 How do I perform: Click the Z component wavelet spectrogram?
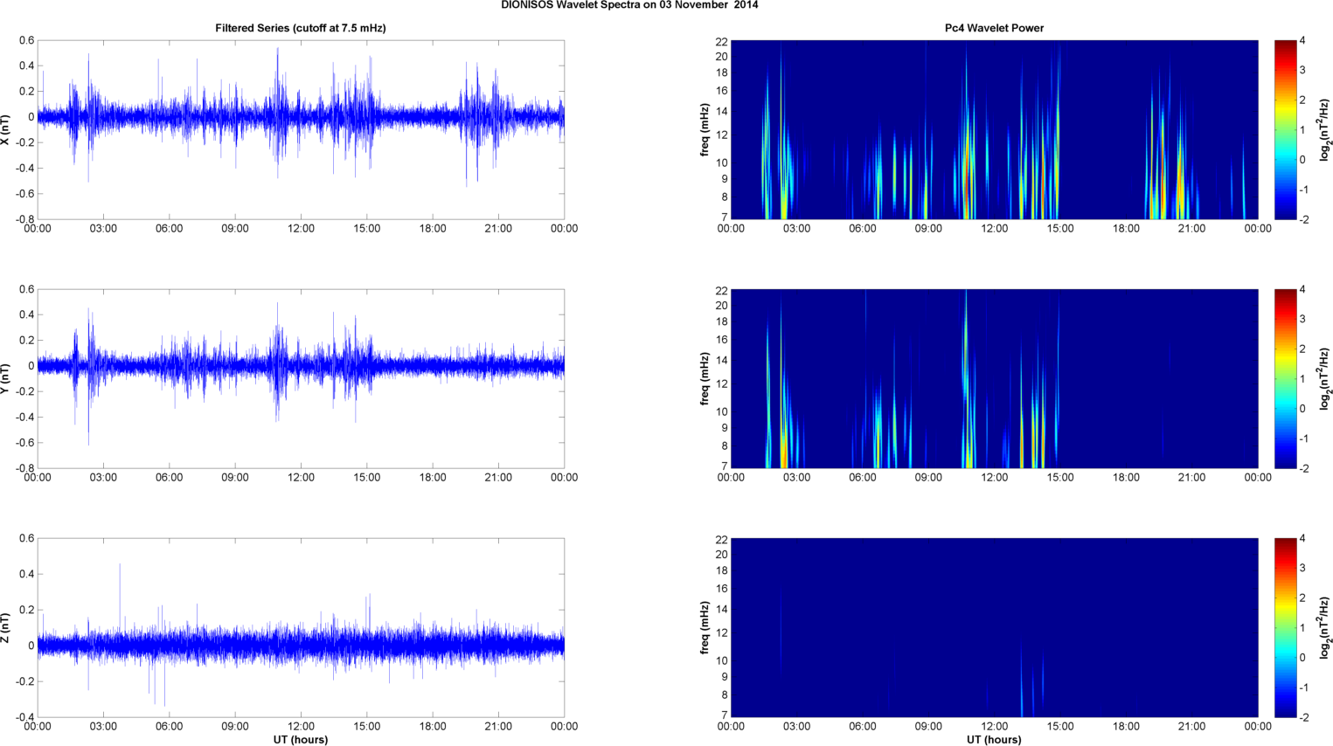coord(994,628)
